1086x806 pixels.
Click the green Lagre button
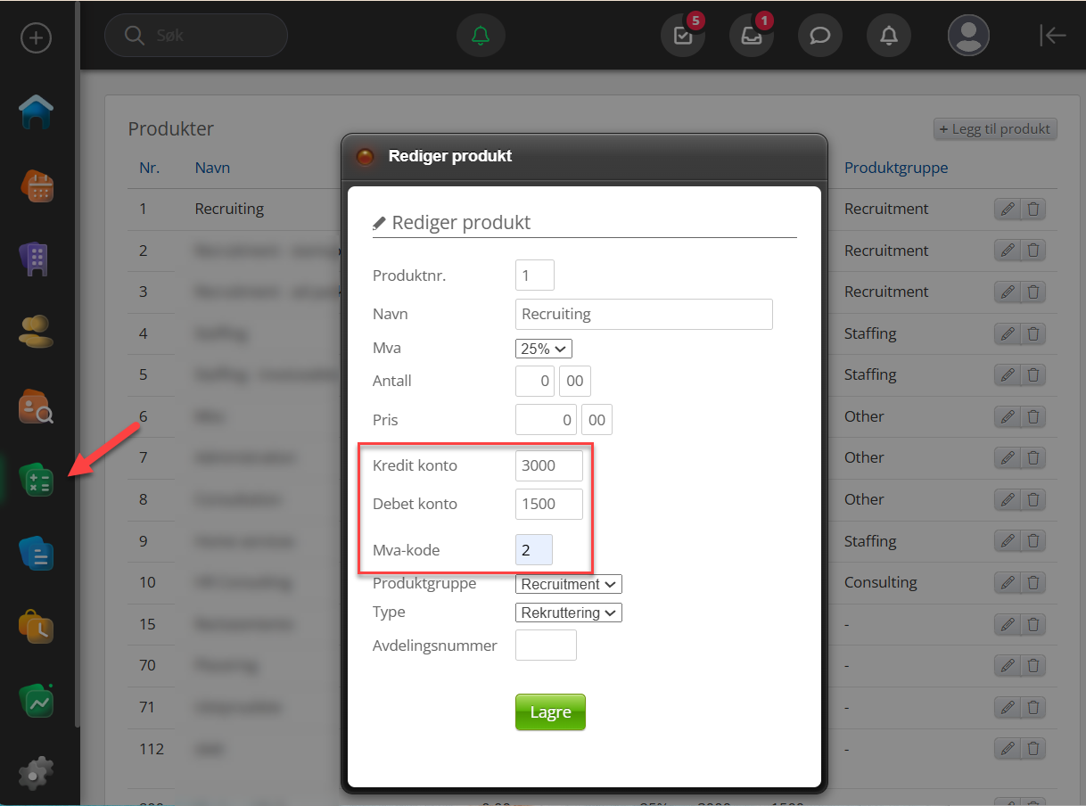[x=550, y=712]
